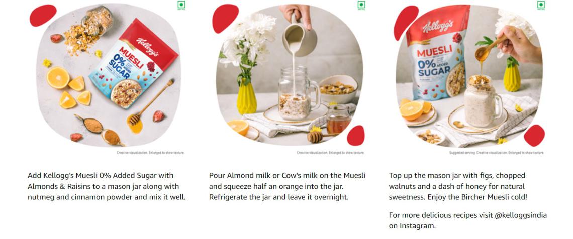Click the green vegetarian mark above the honey-drizzle photo

pos(541,5)
